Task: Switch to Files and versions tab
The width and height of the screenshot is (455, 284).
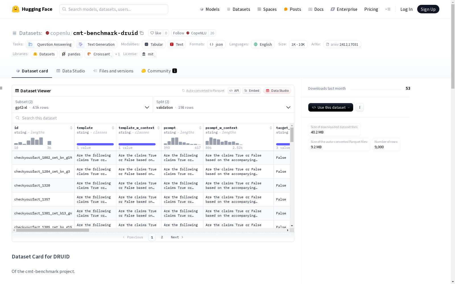Action: (113, 71)
